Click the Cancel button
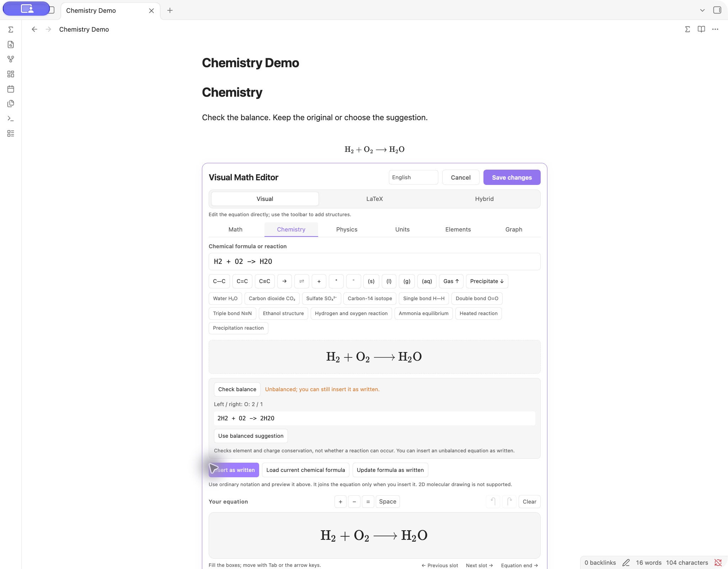 [x=461, y=177]
